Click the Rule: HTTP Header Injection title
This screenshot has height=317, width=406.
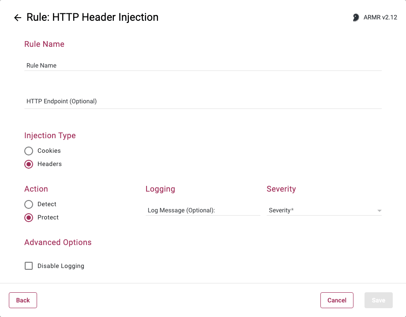[92, 17]
